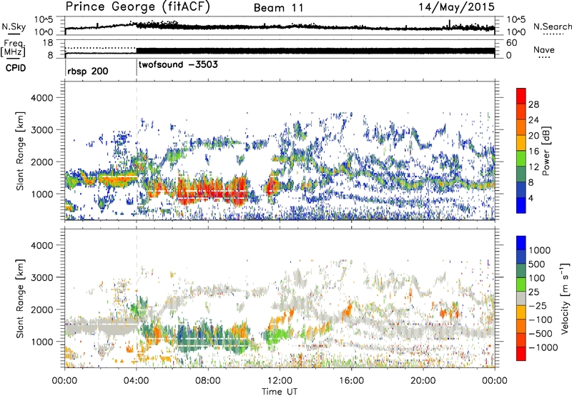Click the blue bottom of power colorbar
The image size is (572, 396).
pos(521,206)
